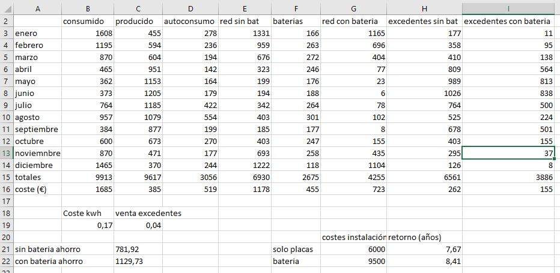The height and width of the screenshot is (273, 560).
Task: Click return years value 7,67
Action: pos(424,250)
